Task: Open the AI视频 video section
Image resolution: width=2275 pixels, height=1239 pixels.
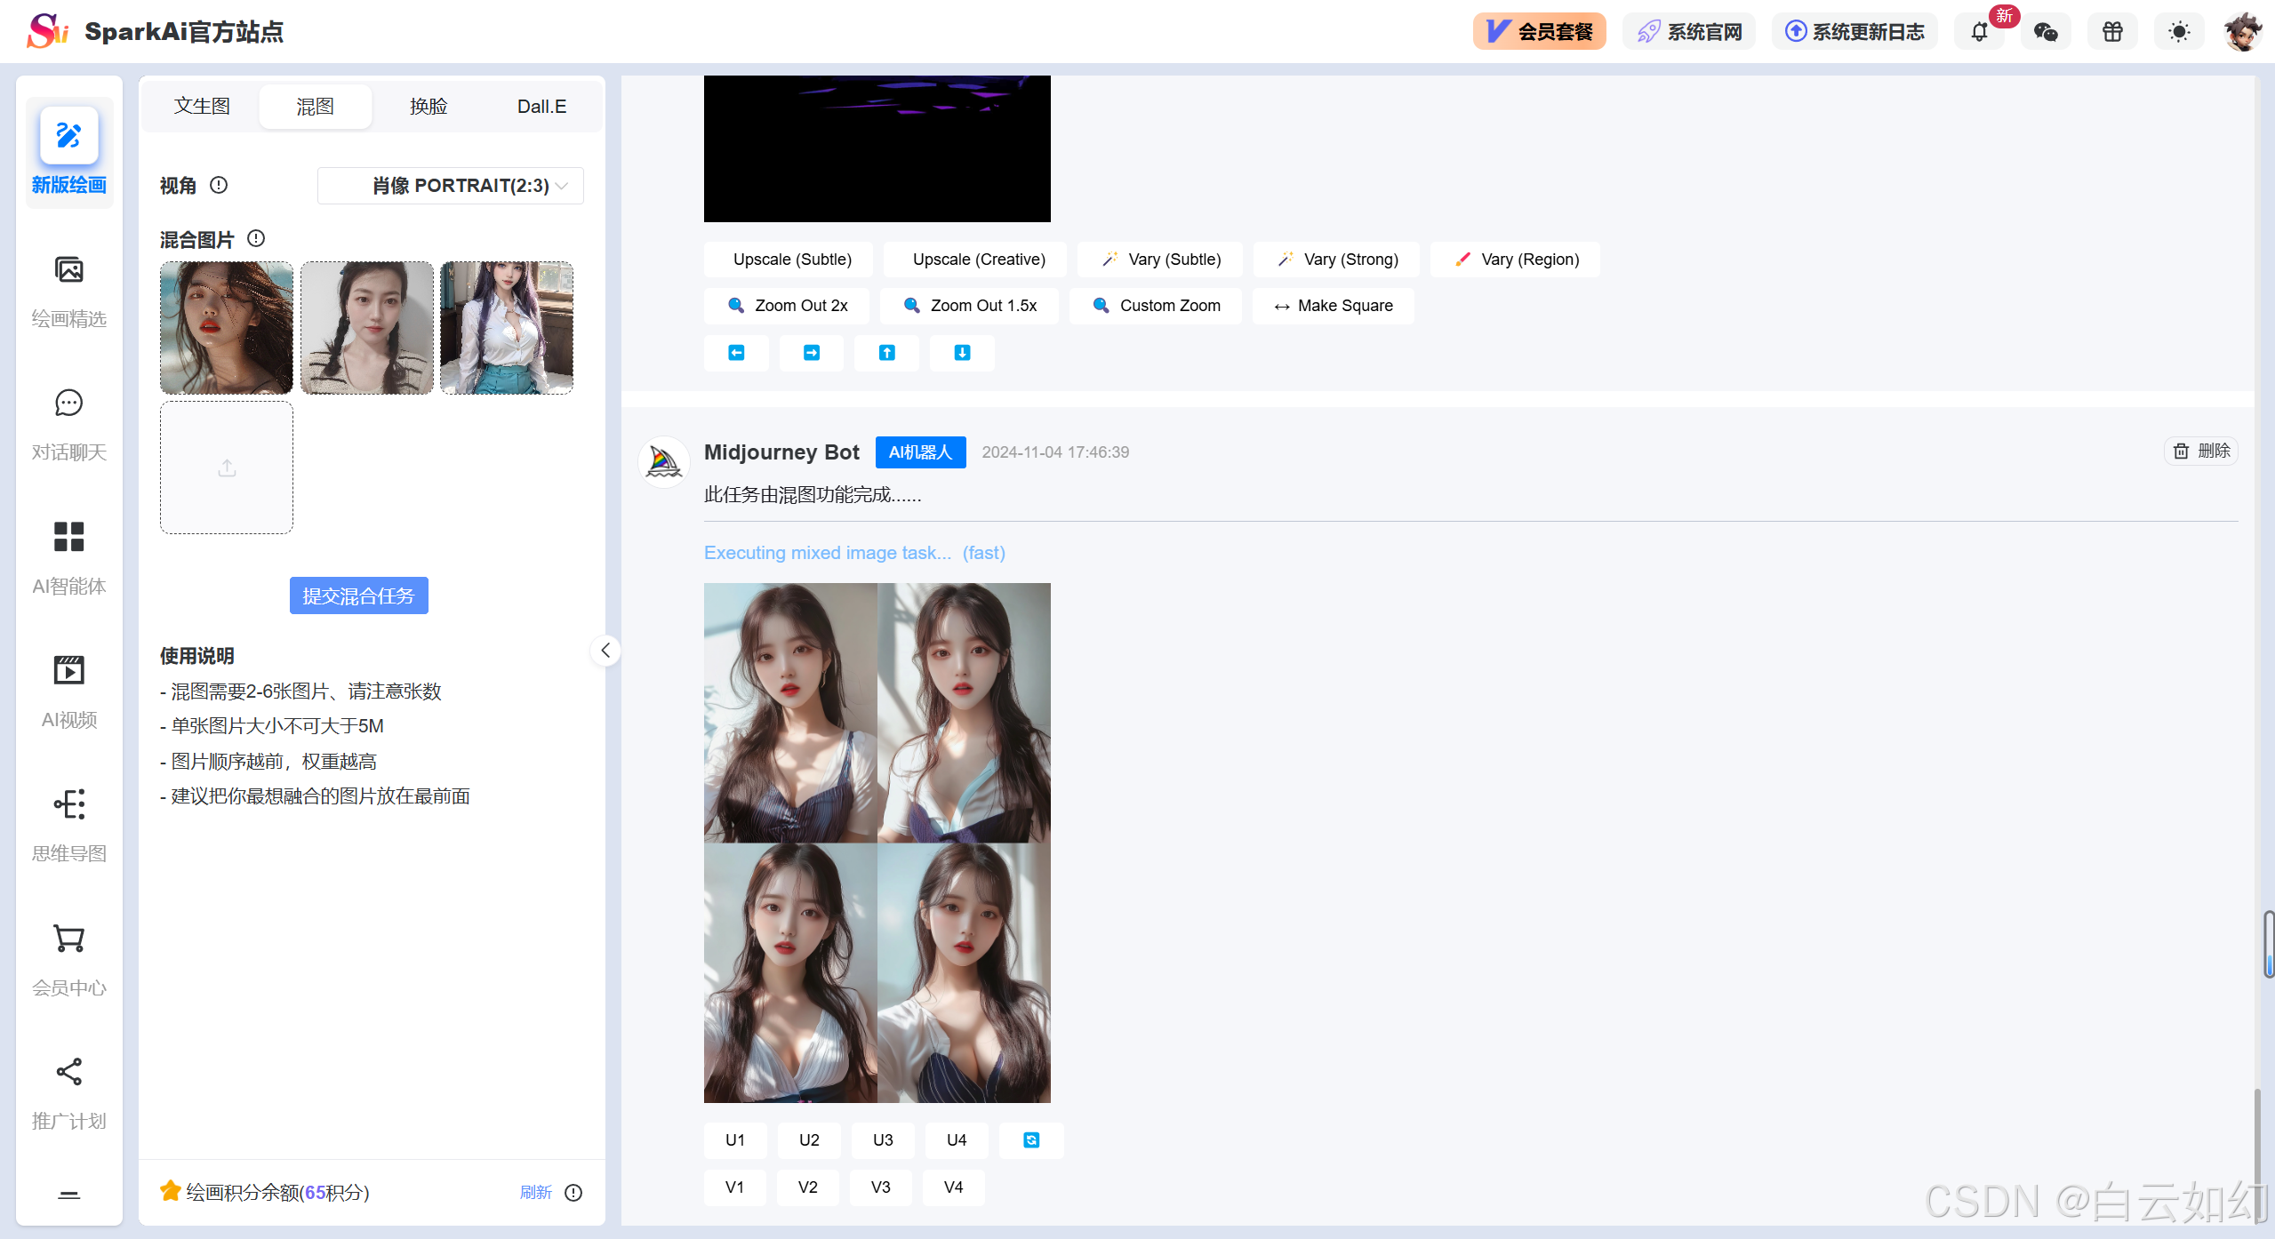Action: click(68, 671)
